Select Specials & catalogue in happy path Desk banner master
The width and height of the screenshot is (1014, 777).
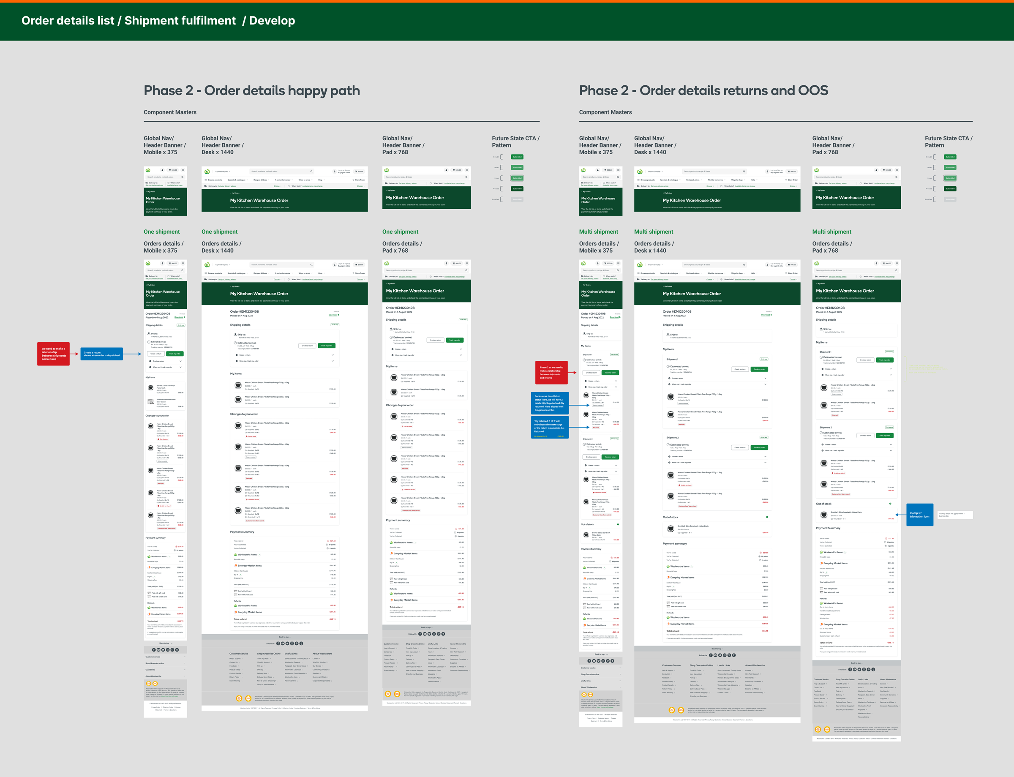click(237, 180)
